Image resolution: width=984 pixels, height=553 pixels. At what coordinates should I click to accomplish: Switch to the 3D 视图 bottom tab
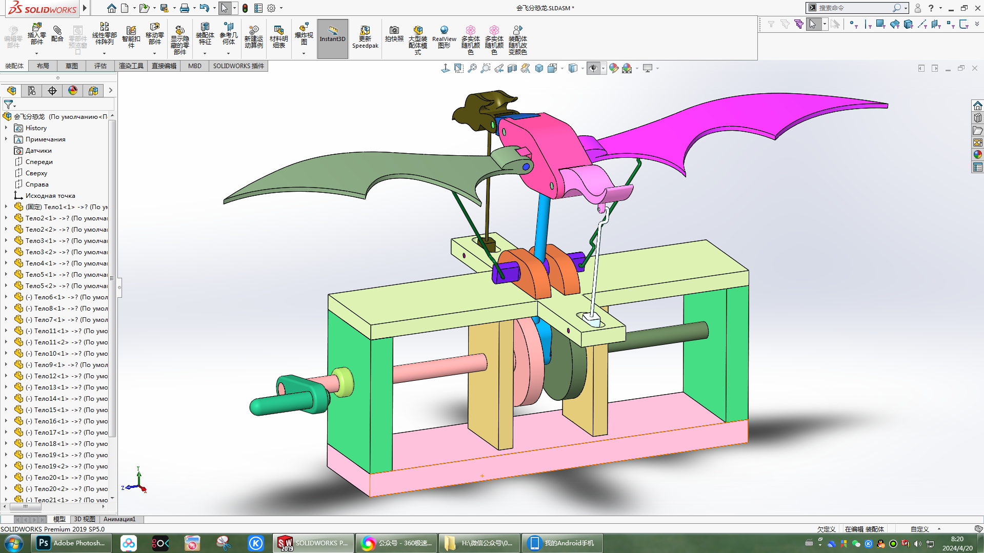pos(85,519)
